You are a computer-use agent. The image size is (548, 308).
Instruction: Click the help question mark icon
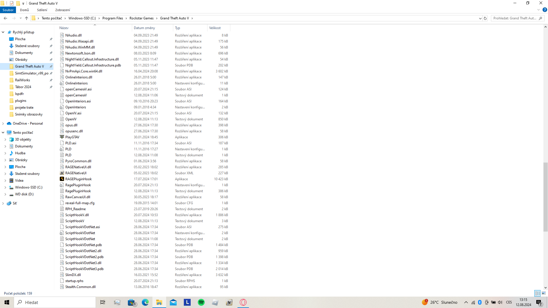[545, 10]
